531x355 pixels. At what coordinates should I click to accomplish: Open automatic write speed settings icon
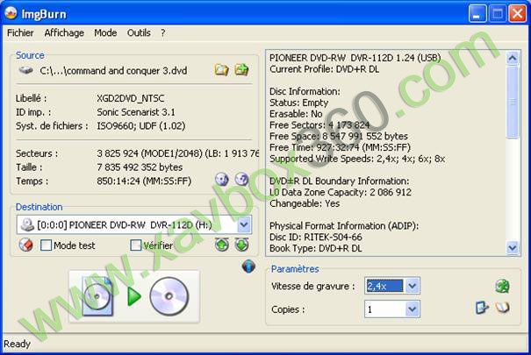(x=502, y=287)
